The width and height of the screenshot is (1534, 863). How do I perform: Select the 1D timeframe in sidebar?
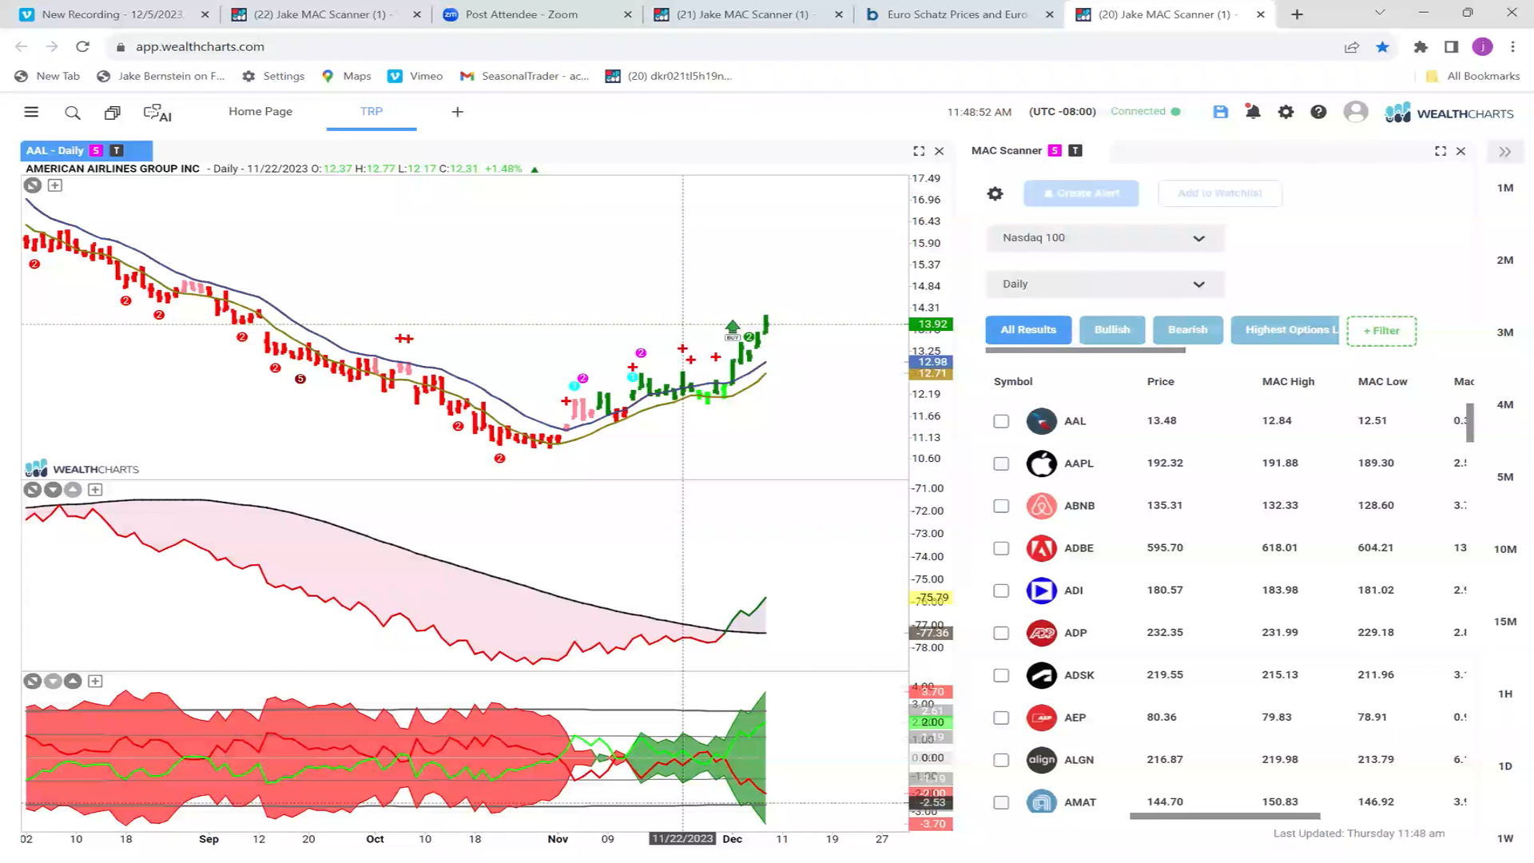point(1505,766)
